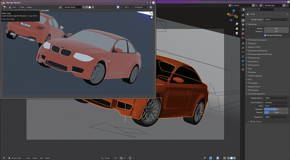Select Material Preview viewport shading
Image resolution: width=290 pixels, height=160 pixels.
coord(235,158)
